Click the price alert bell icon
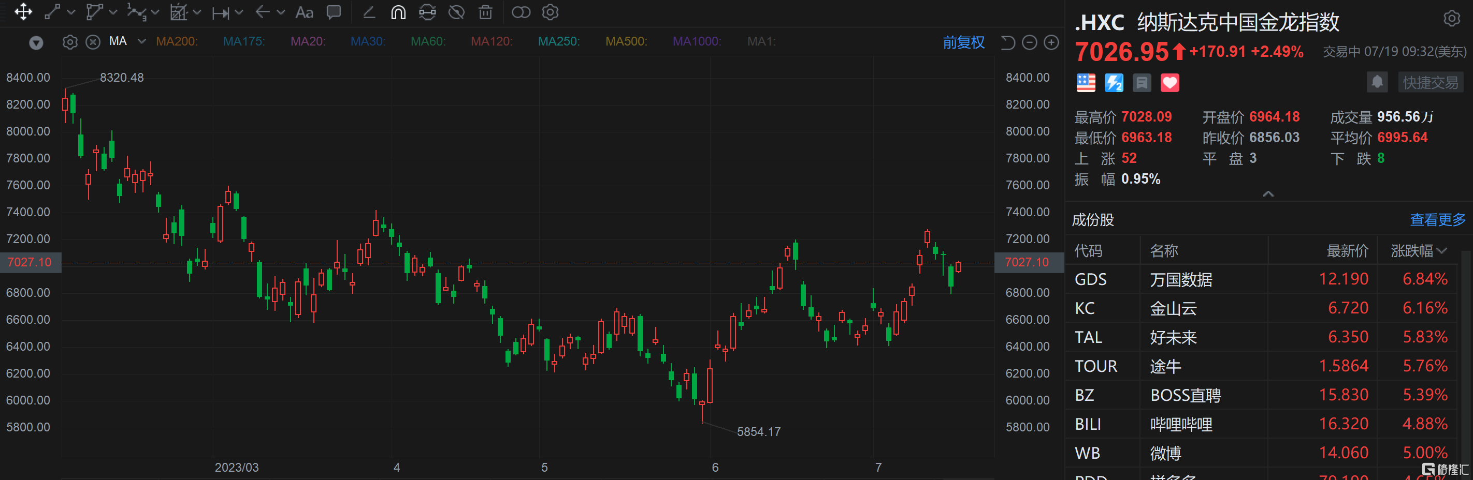This screenshot has height=480, width=1473. [1377, 83]
